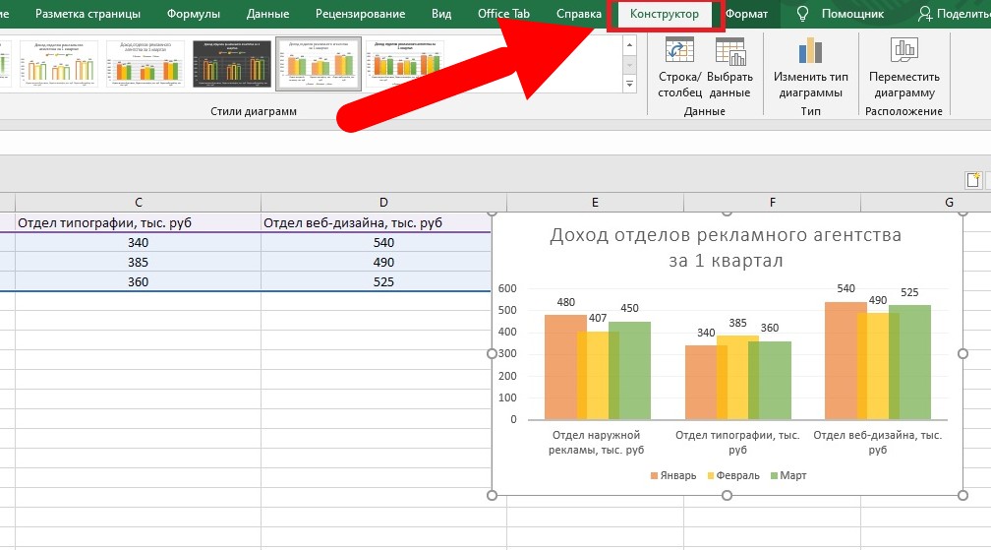Click the Поделиться person icon
This screenshot has width=991, height=550.
[925, 14]
